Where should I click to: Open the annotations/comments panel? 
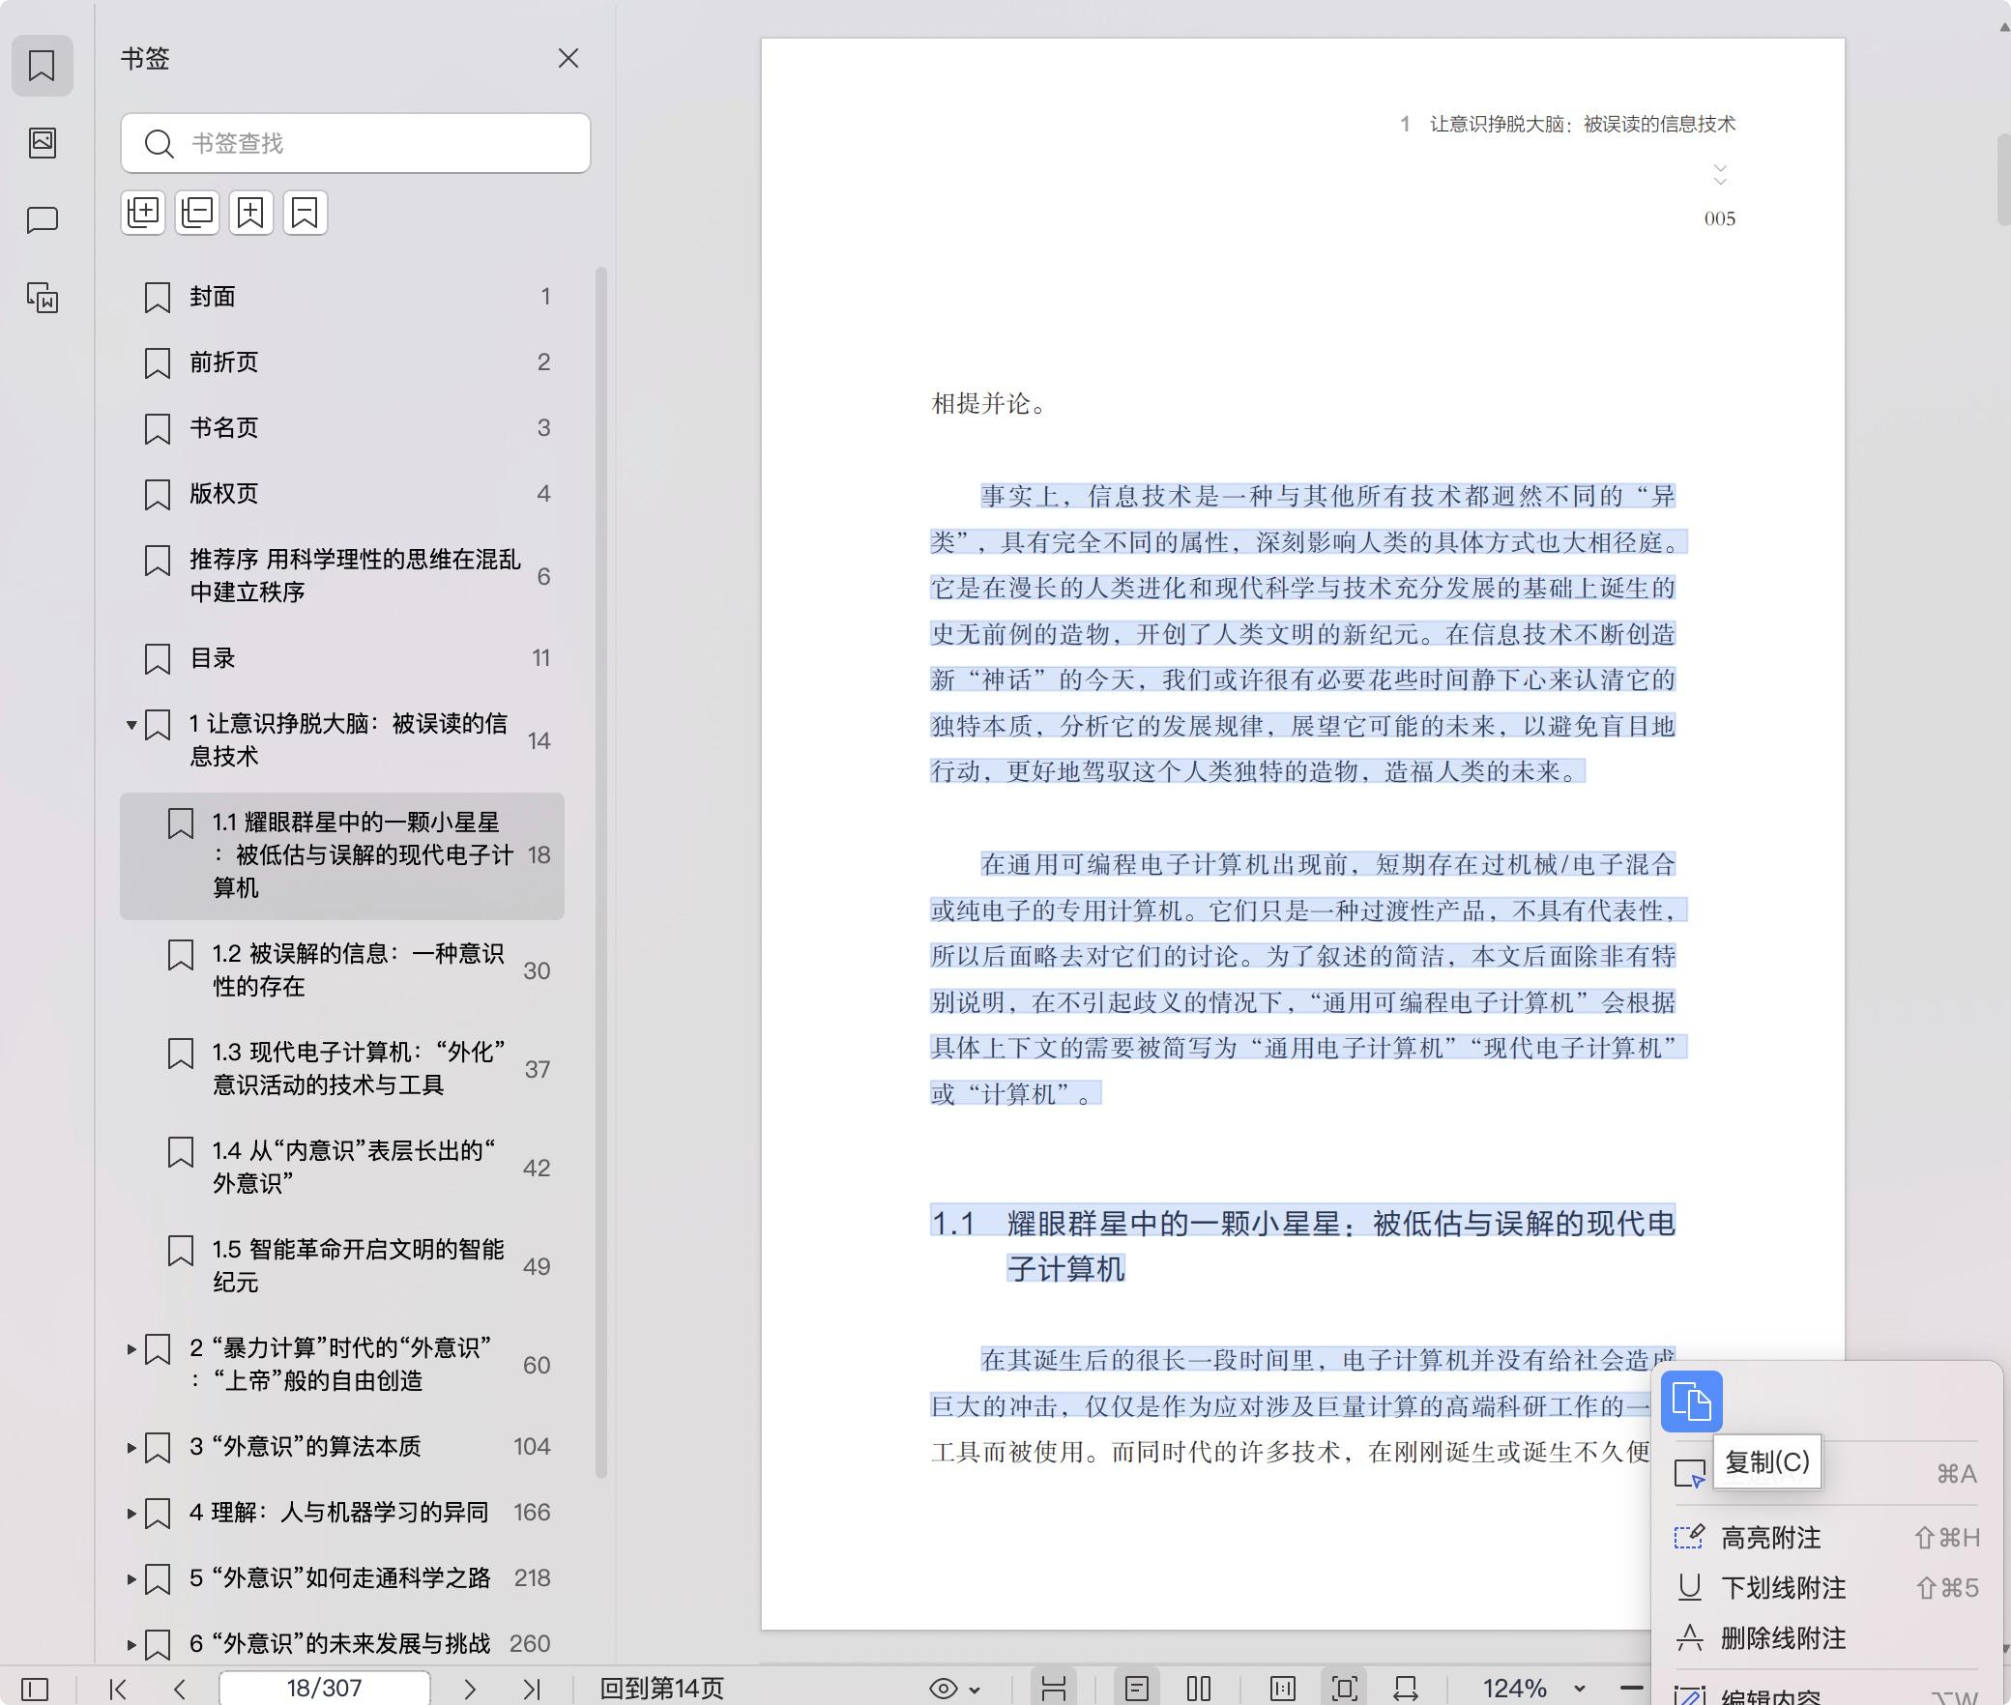[x=43, y=220]
